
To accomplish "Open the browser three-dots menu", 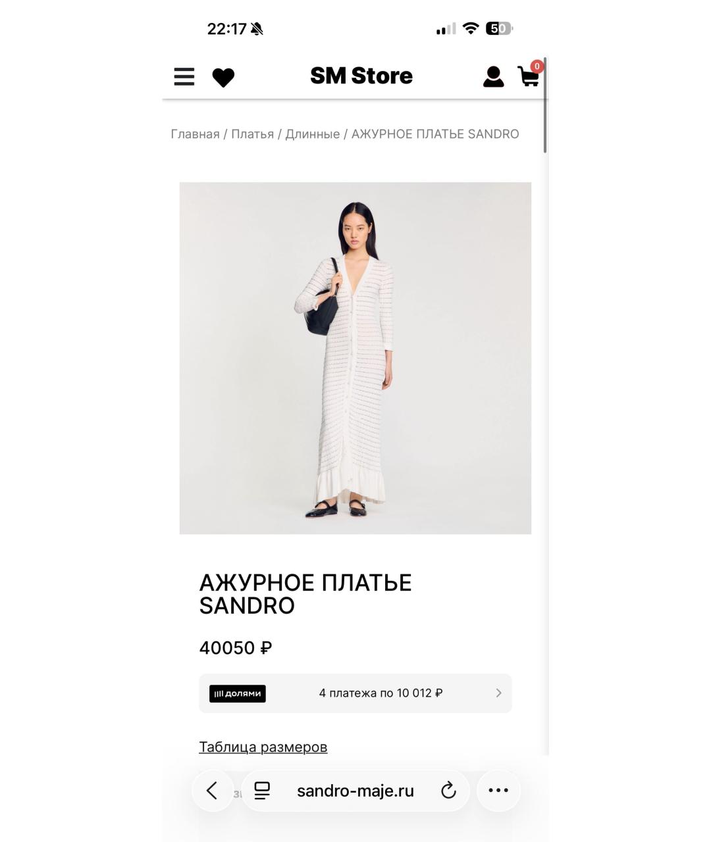I will 498,790.
